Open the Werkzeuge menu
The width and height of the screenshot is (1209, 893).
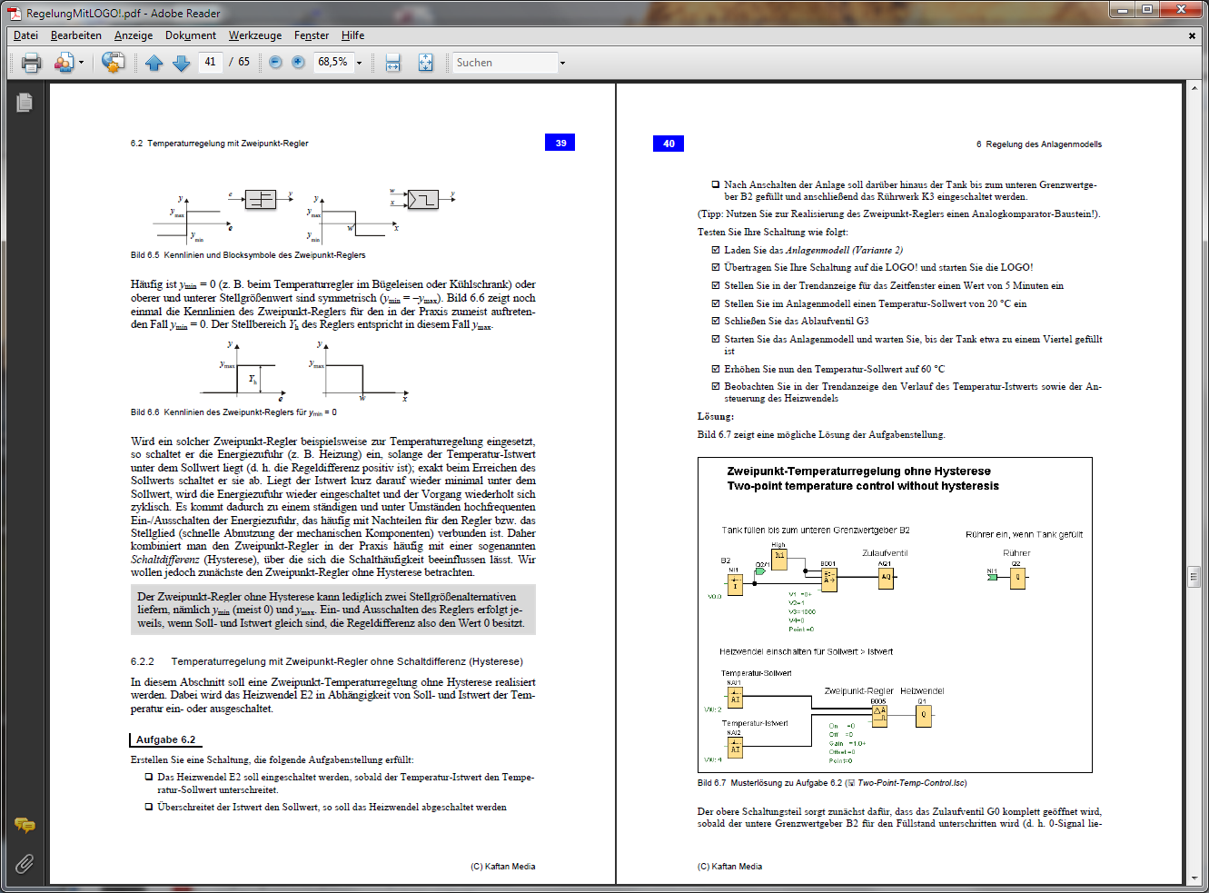click(255, 35)
